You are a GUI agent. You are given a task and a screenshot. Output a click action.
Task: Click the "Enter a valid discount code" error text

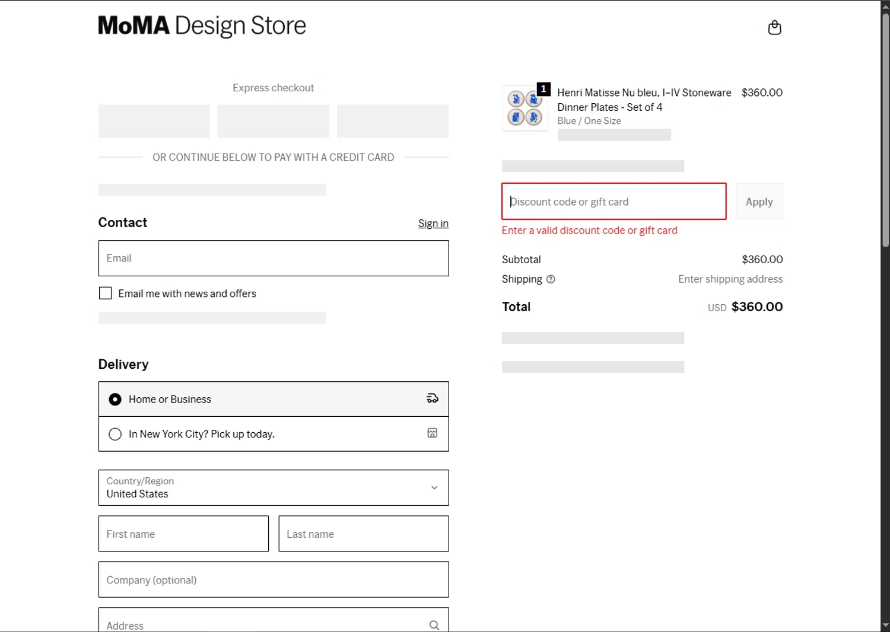pos(589,231)
